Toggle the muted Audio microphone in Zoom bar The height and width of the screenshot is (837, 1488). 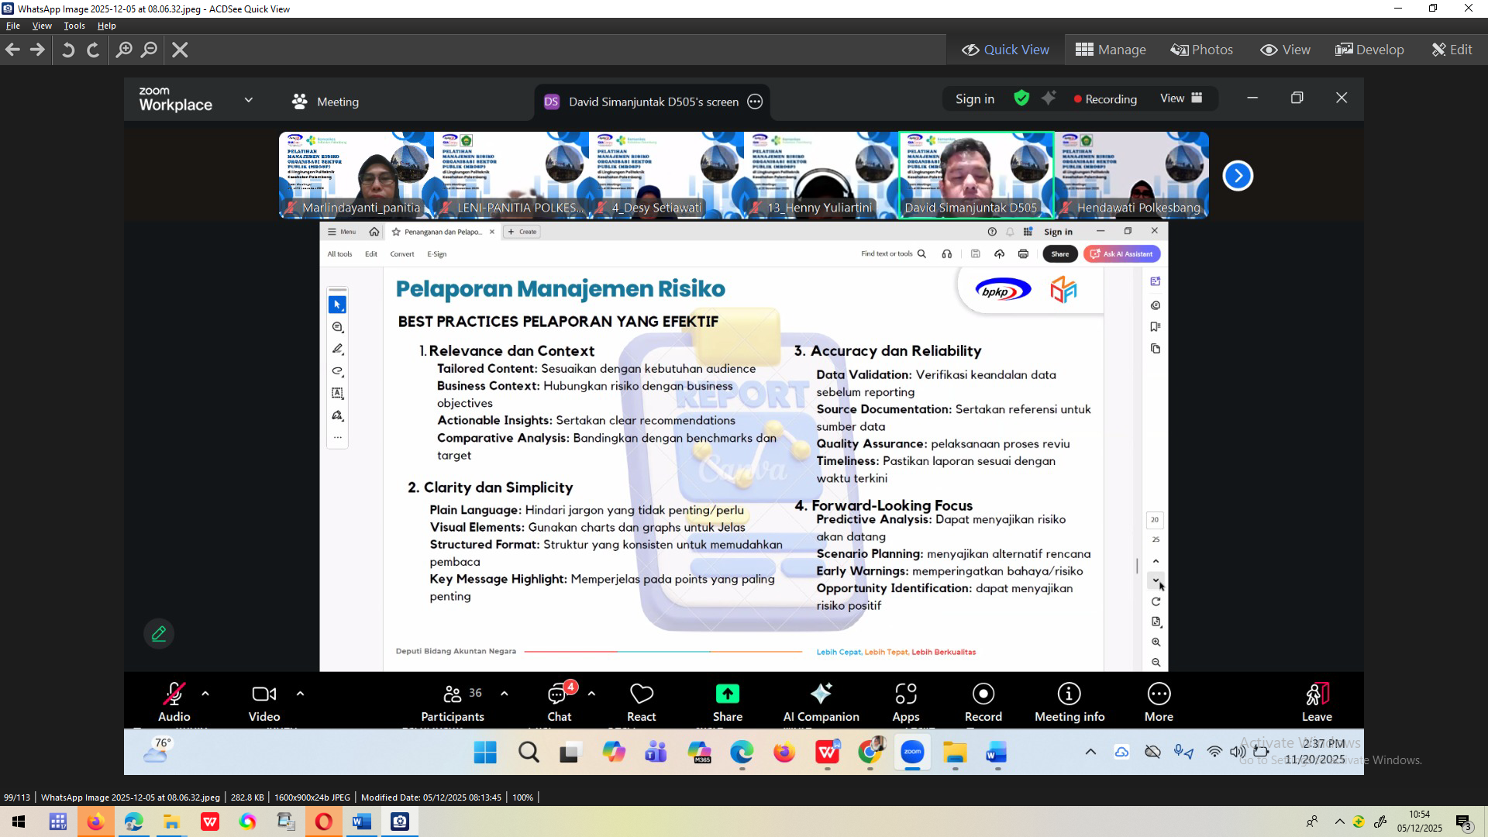174,694
